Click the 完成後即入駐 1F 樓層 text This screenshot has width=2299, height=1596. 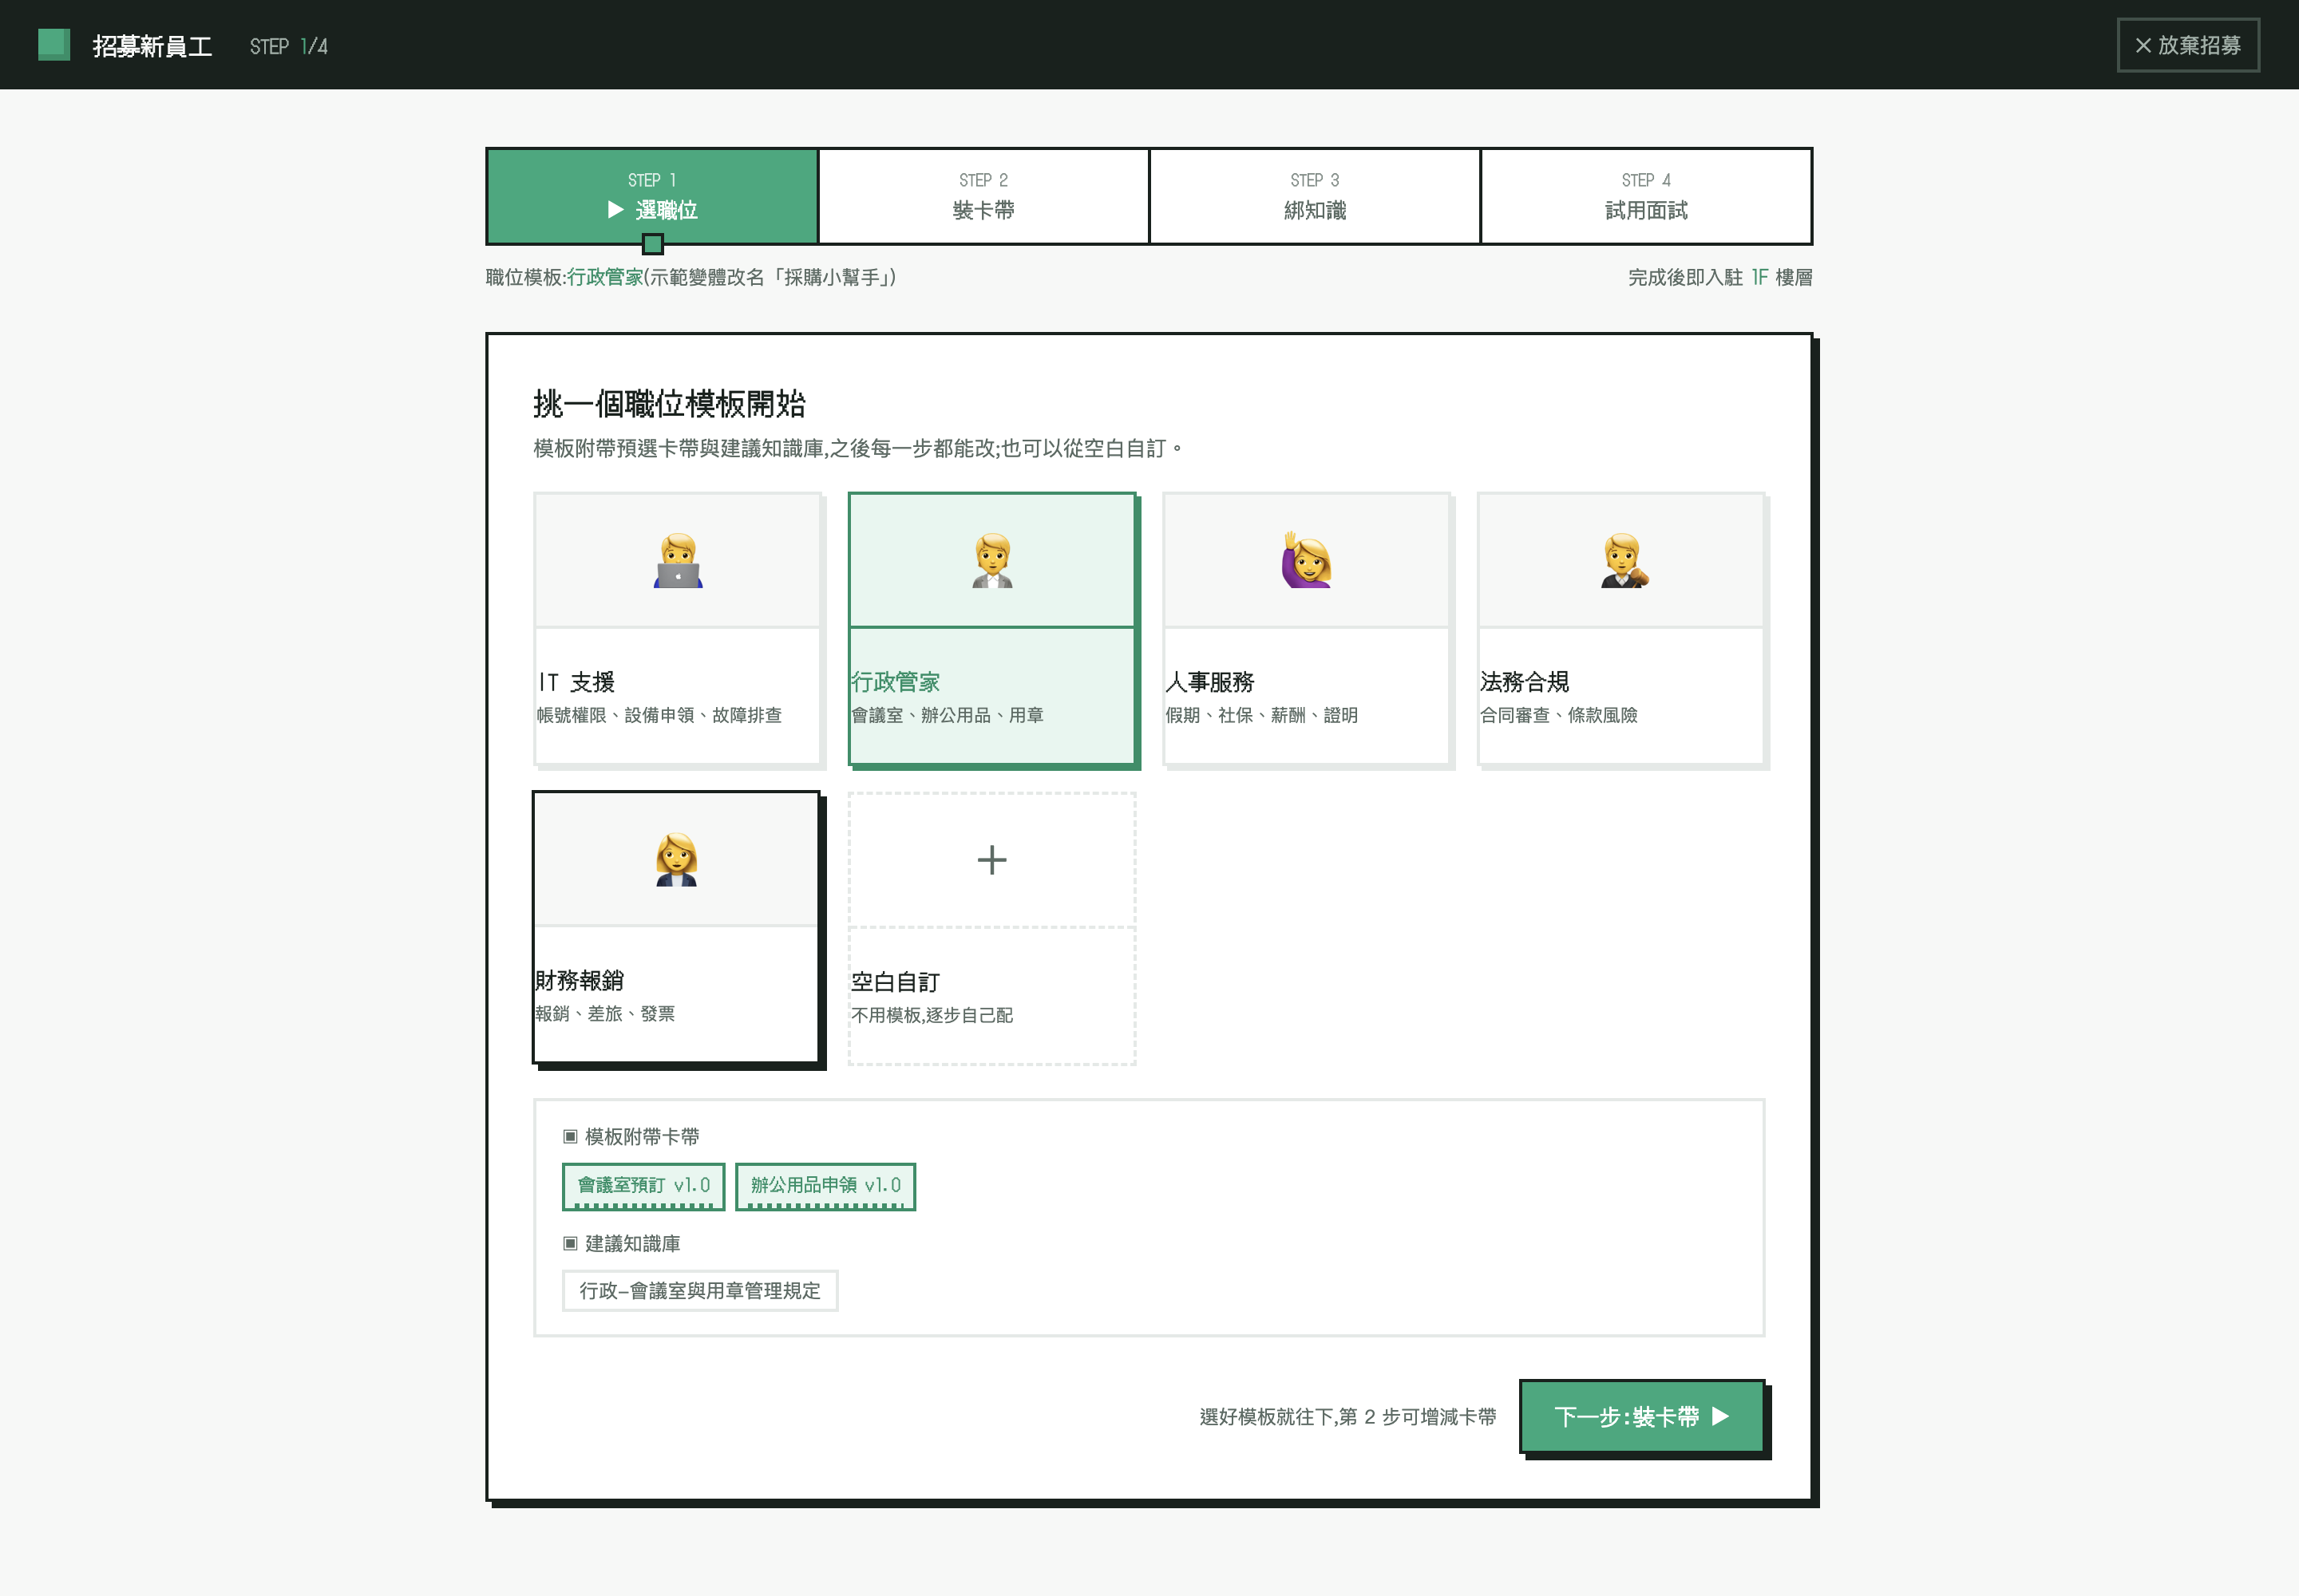tap(1719, 277)
